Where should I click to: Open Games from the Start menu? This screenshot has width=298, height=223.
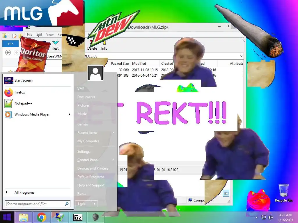point(82,124)
